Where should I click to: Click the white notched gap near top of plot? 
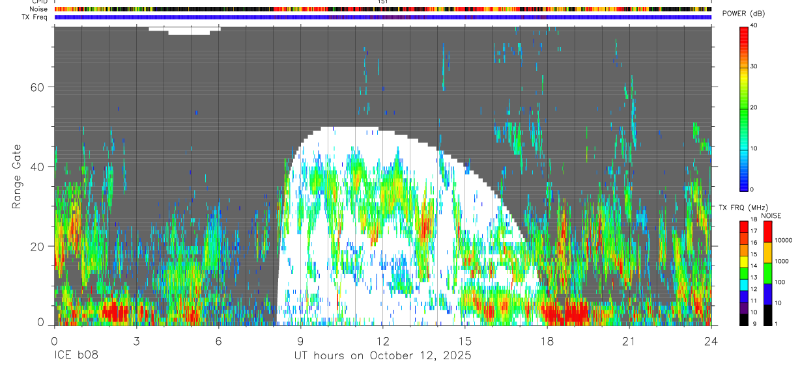185,31
